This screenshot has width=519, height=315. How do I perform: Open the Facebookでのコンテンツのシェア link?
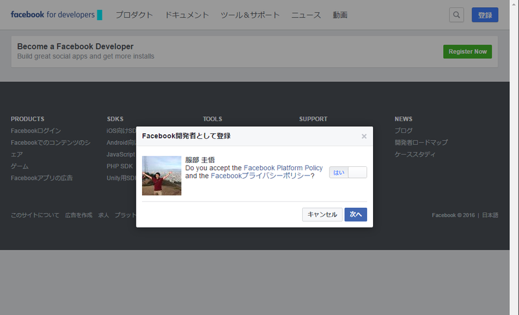click(x=51, y=148)
